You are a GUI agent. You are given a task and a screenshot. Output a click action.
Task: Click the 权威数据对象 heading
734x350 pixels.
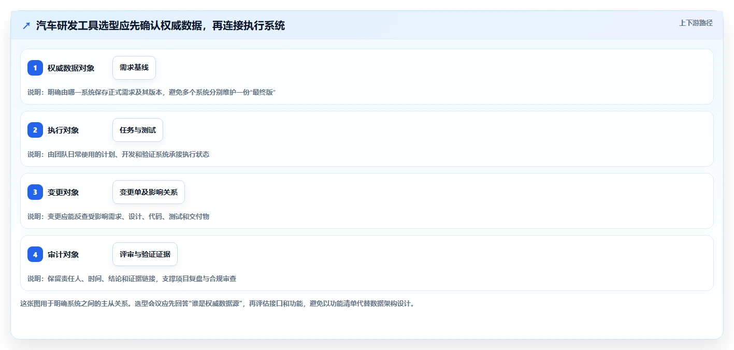(x=71, y=68)
